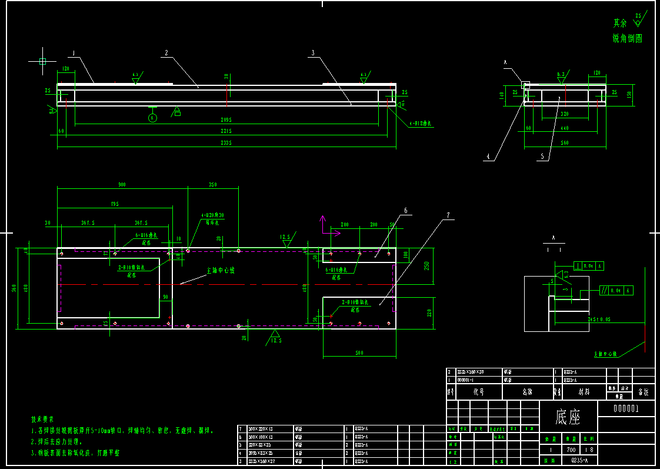
Task: Click the 材料 column header
Action: click(584, 392)
